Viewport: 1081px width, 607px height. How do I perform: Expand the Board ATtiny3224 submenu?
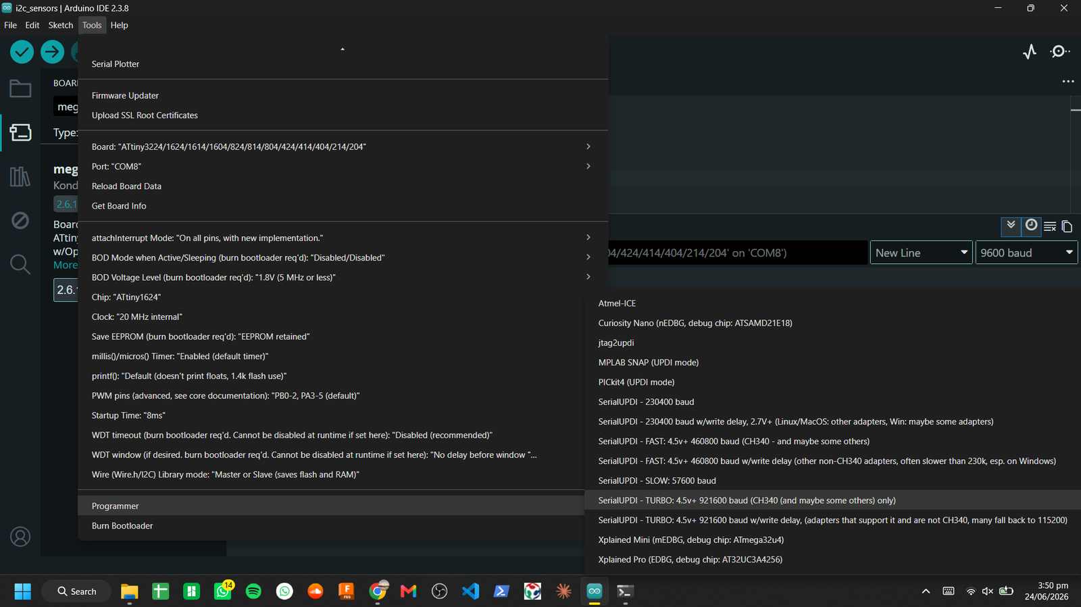point(343,147)
